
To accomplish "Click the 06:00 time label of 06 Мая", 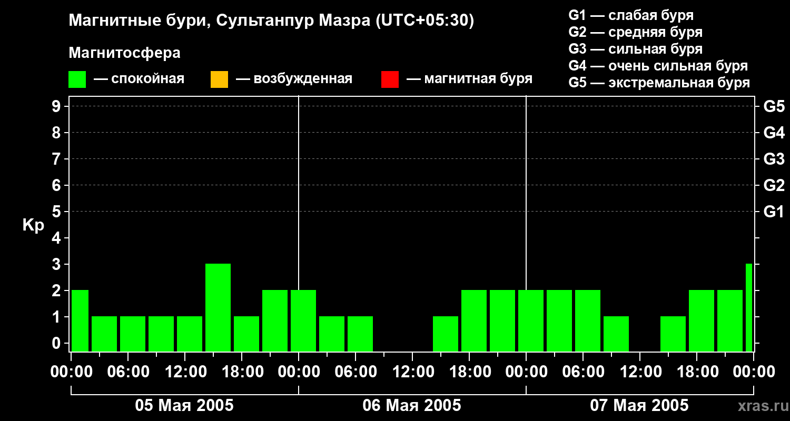I will (x=355, y=372).
